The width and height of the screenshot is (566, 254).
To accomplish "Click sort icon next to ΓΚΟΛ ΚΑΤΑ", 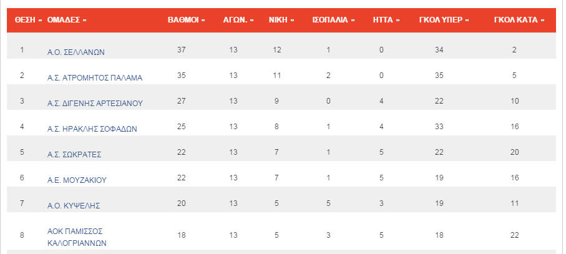I will pos(542,21).
